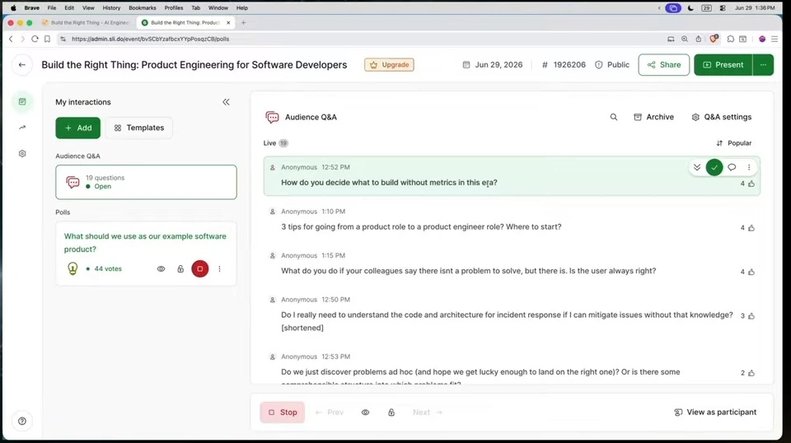Viewport: 791px width, 443px height.
Task: Click the event code 1926206
Action: [564, 64]
